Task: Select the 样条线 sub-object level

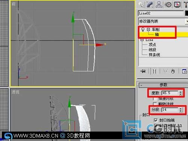Action: pos(154,55)
